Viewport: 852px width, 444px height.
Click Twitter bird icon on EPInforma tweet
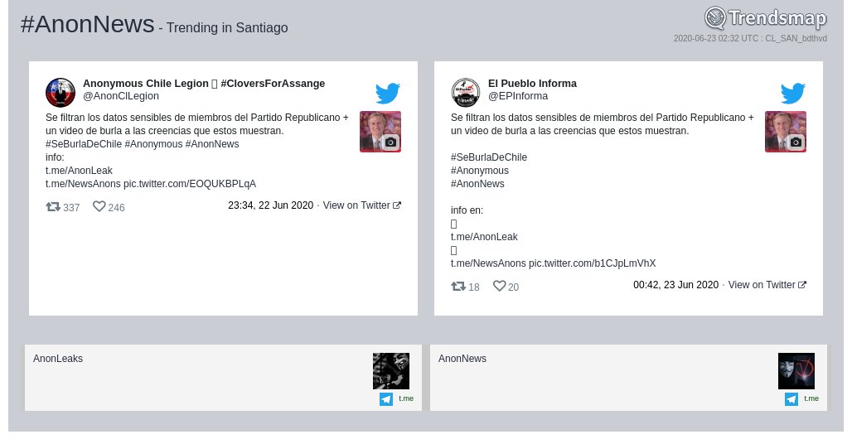coord(793,93)
